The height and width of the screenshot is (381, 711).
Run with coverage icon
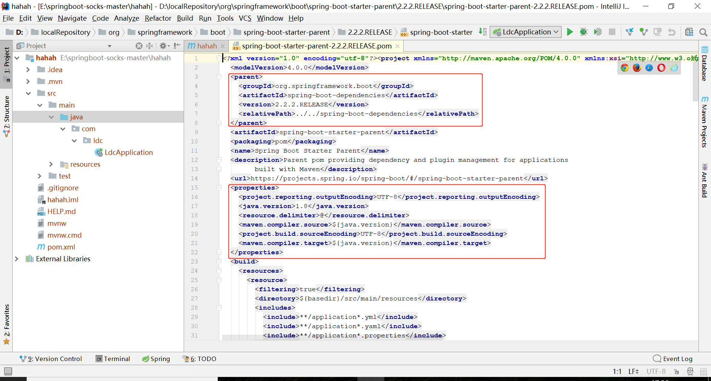coord(598,32)
